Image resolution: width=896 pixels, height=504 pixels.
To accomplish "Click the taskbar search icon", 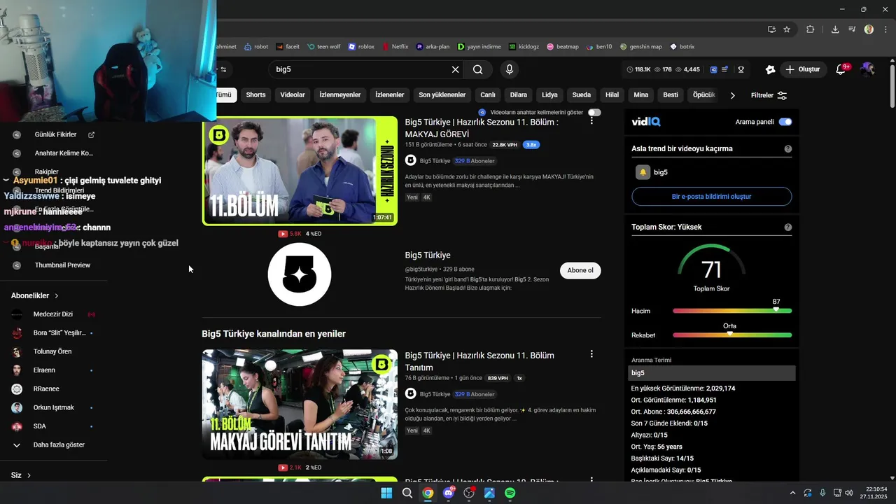I will pyautogui.click(x=407, y=493).
